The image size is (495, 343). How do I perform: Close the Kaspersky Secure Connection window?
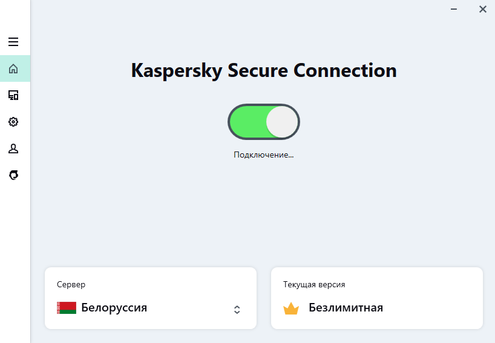point(482,9)
